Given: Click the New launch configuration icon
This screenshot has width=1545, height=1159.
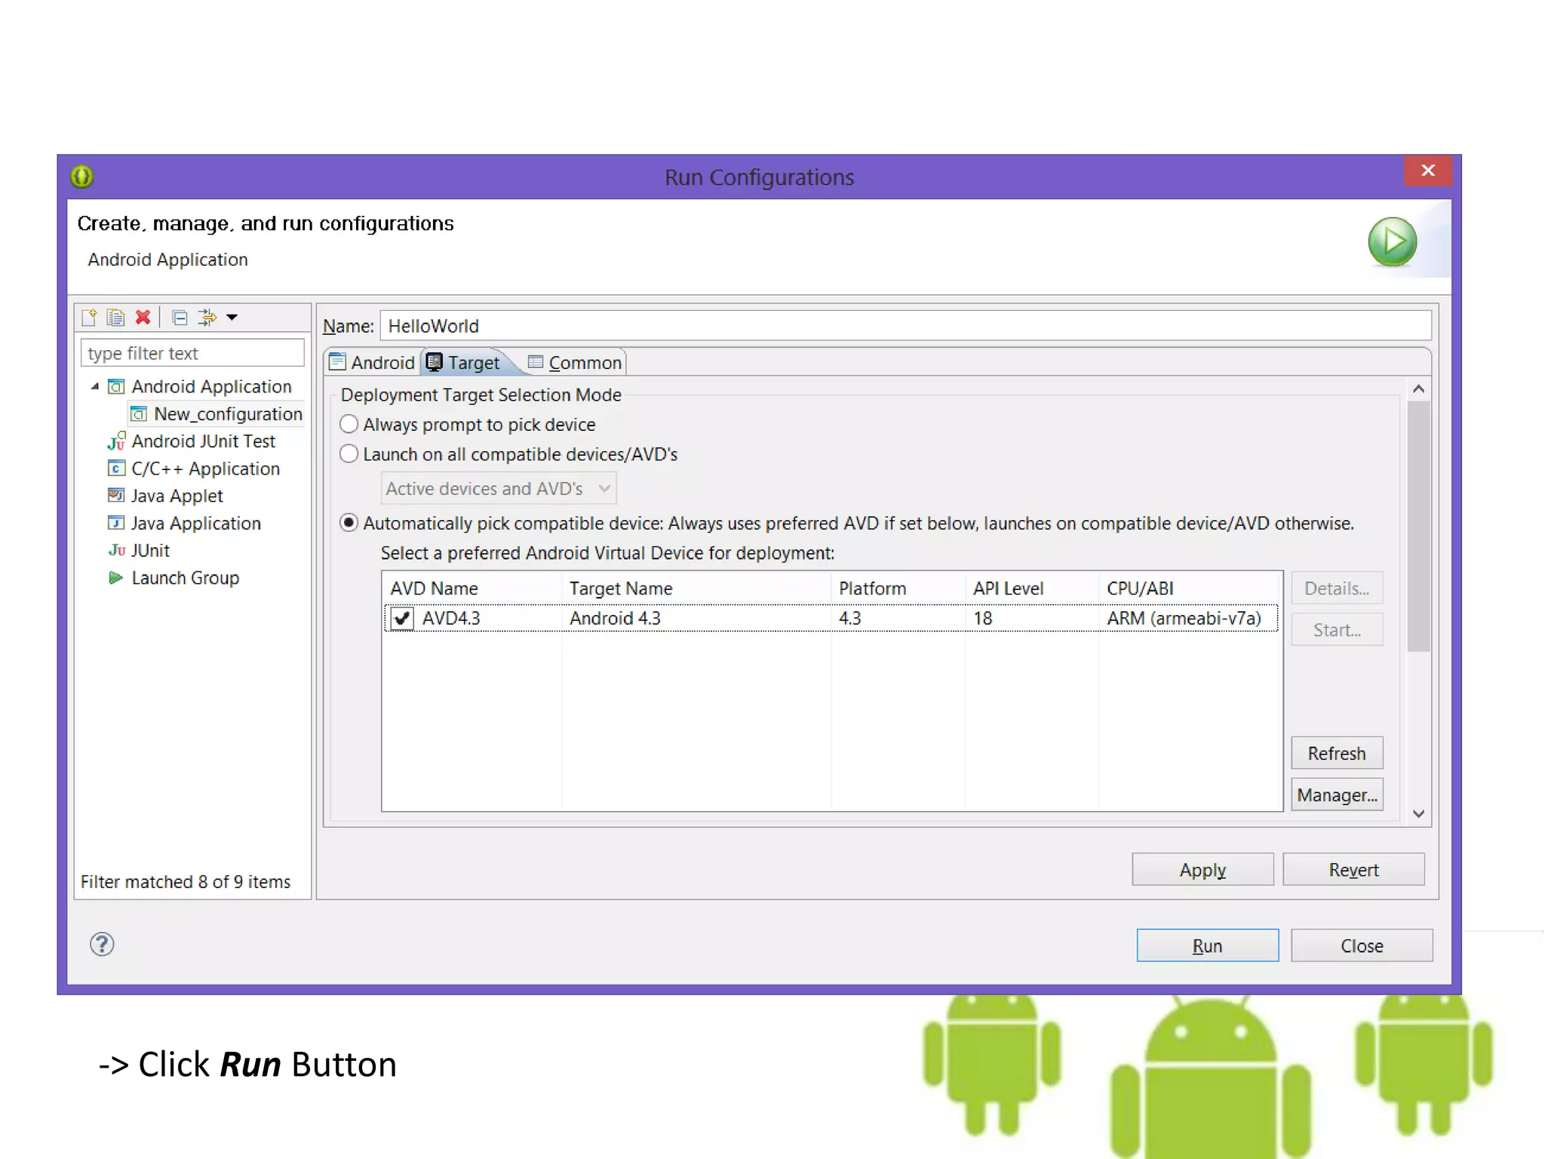Looking at the screenshot, I should coord(89,317).
